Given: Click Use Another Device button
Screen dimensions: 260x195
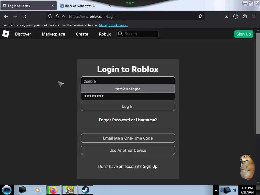Looking at the screenshot, I should pyautogui.click(x=128, y=150).
